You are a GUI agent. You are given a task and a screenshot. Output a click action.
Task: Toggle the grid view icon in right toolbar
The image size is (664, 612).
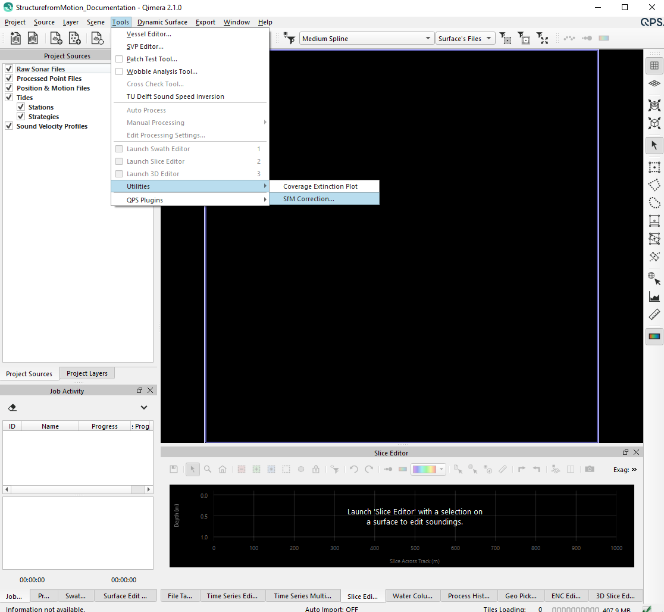(654, 65)
